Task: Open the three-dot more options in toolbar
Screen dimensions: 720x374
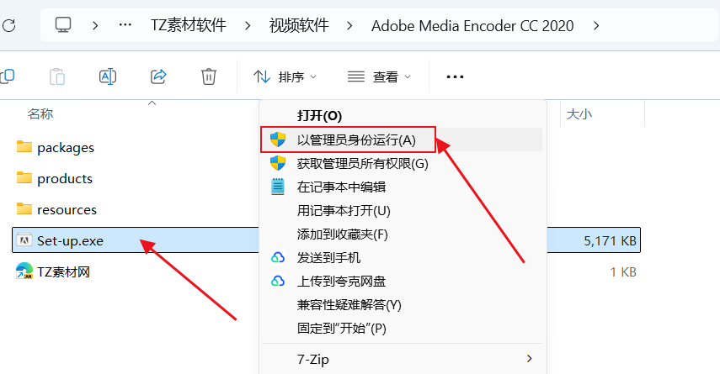Action: click(455, 76)
